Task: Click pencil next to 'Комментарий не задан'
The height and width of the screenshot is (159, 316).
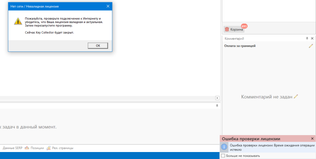Action: [296, 97]
